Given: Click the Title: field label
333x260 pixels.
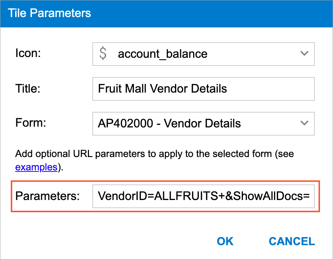Looking at the screenshot, I should [27, 88].
